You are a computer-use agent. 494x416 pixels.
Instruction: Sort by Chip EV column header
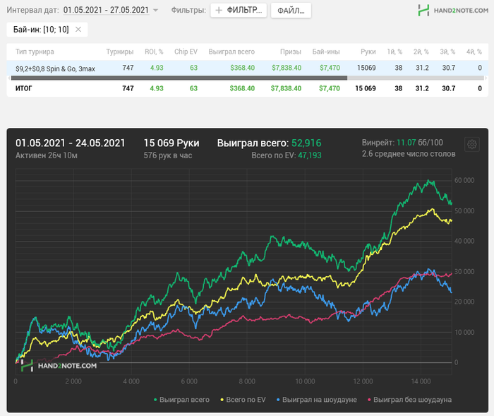coord(186,52)
